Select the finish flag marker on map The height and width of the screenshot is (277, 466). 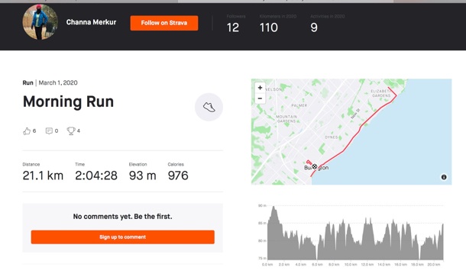coord(315,166)
